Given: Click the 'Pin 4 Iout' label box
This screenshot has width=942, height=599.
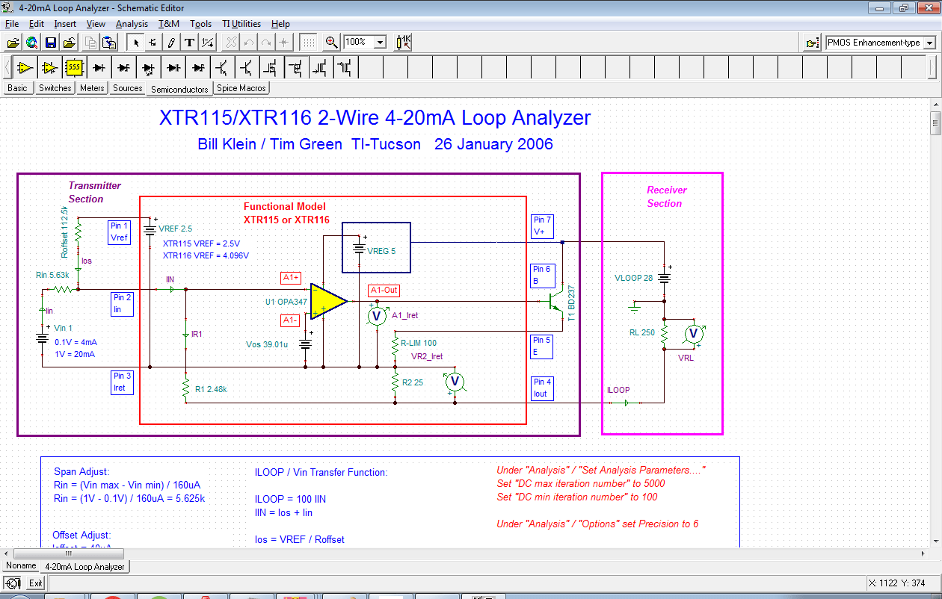Looking at the screenshot, I should coord(543,388).
